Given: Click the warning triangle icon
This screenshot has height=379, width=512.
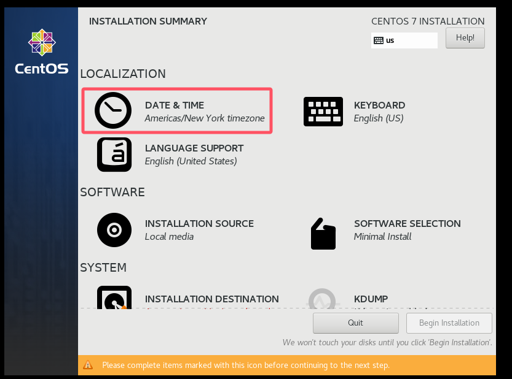Looking at the screenshot, I should [x=88, y=365].
